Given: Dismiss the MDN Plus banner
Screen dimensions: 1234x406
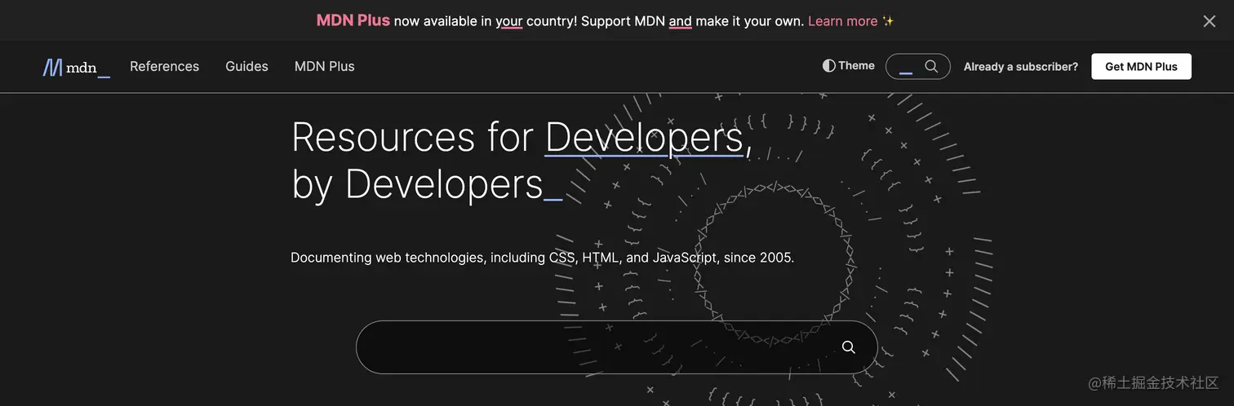Looking at the screenshot, I should [x=1210, y=21].
